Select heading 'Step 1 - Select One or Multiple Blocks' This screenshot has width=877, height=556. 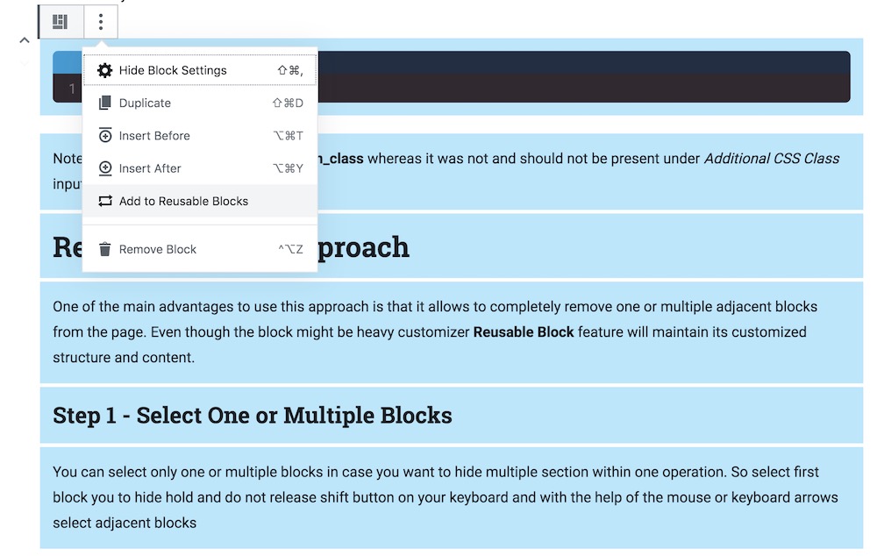253,416
